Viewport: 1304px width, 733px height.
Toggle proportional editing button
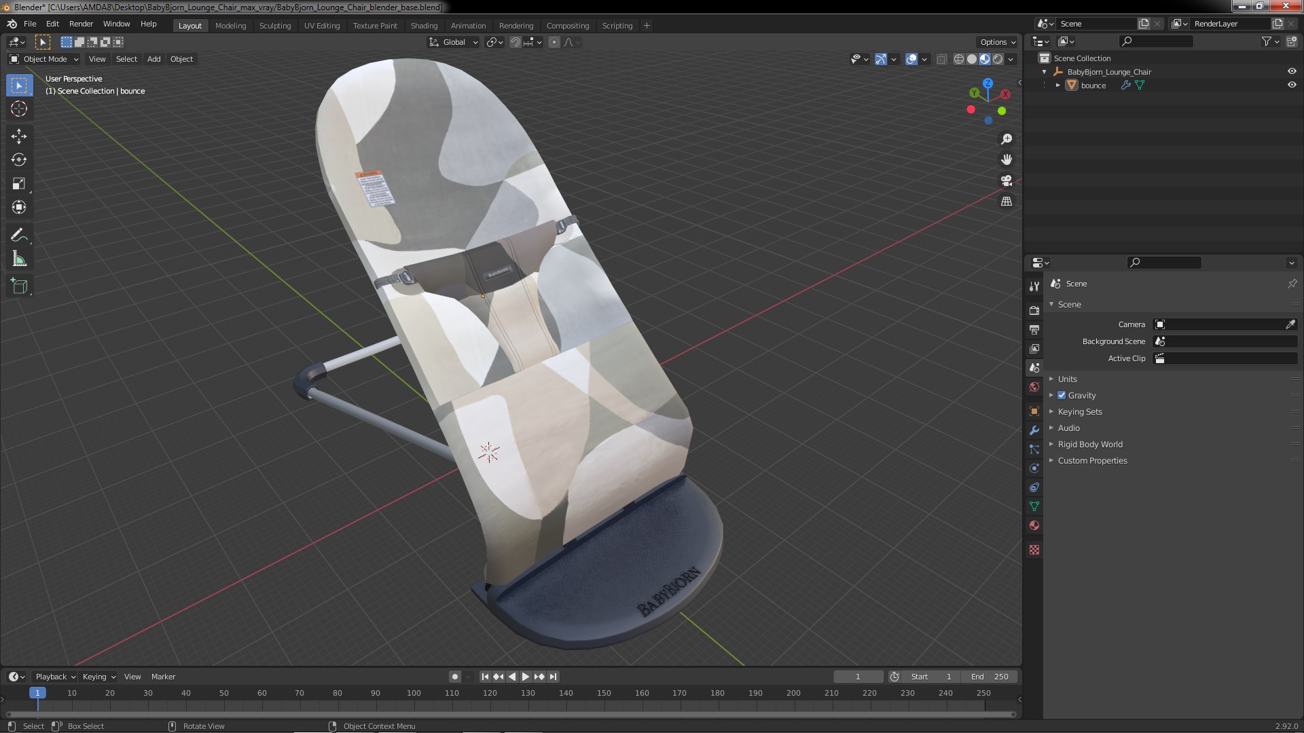554,42
